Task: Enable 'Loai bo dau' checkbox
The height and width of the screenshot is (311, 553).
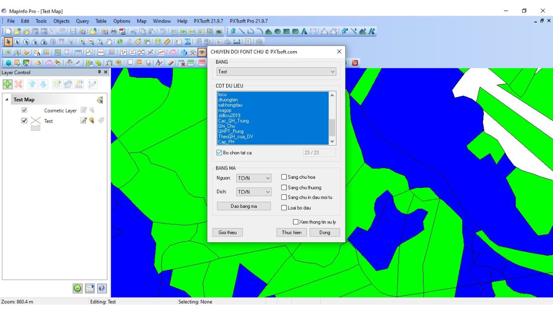Action: [284, 208]
